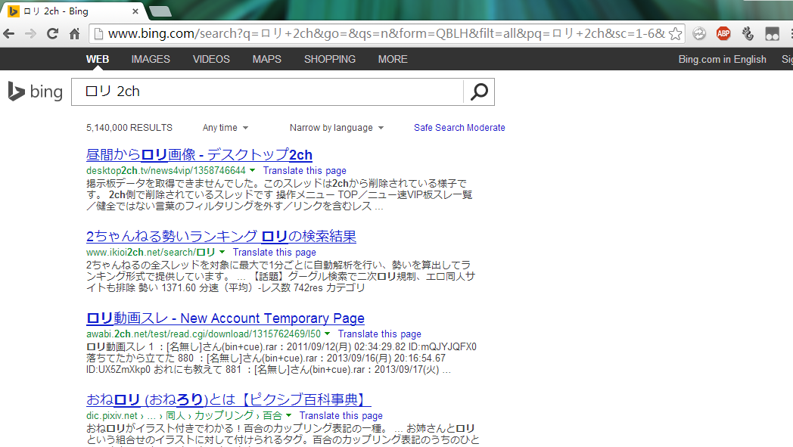Click Translate this page for dic.pixiv.net result

pos(341,416)
